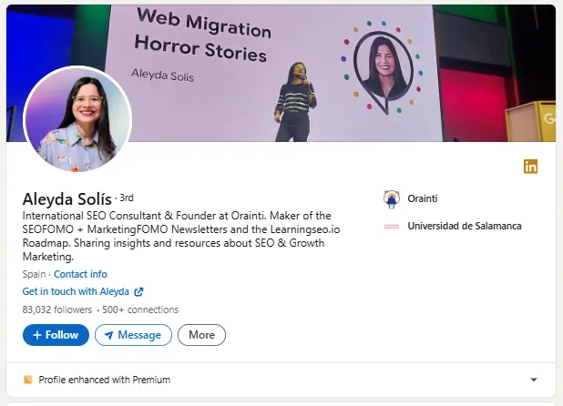Click the paper plane icon in Message button
This screenshot has width=563, height=406.
tap(108, 335)
